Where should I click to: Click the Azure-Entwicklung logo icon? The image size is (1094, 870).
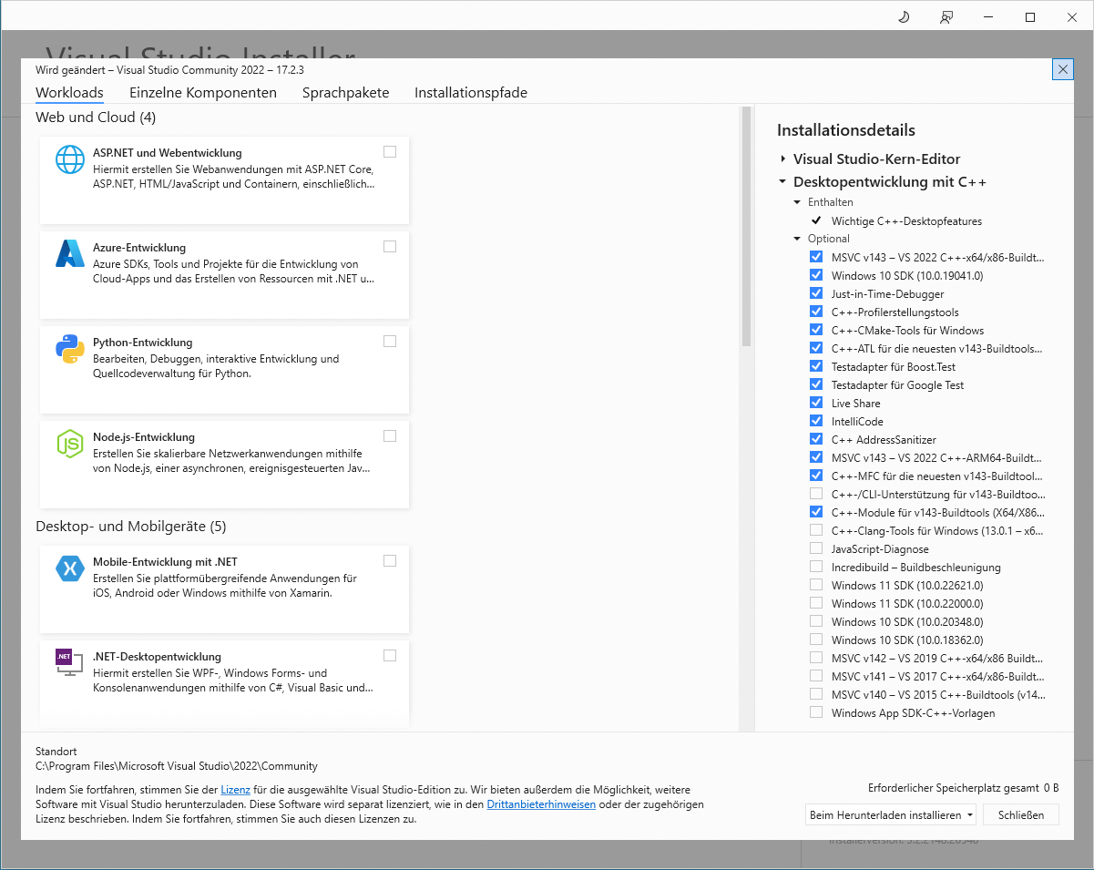point(70,253)
